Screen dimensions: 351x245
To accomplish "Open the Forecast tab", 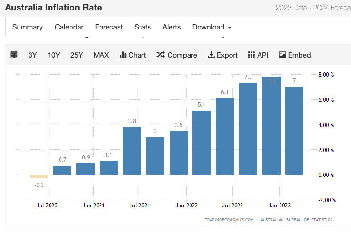I will 109,27.
